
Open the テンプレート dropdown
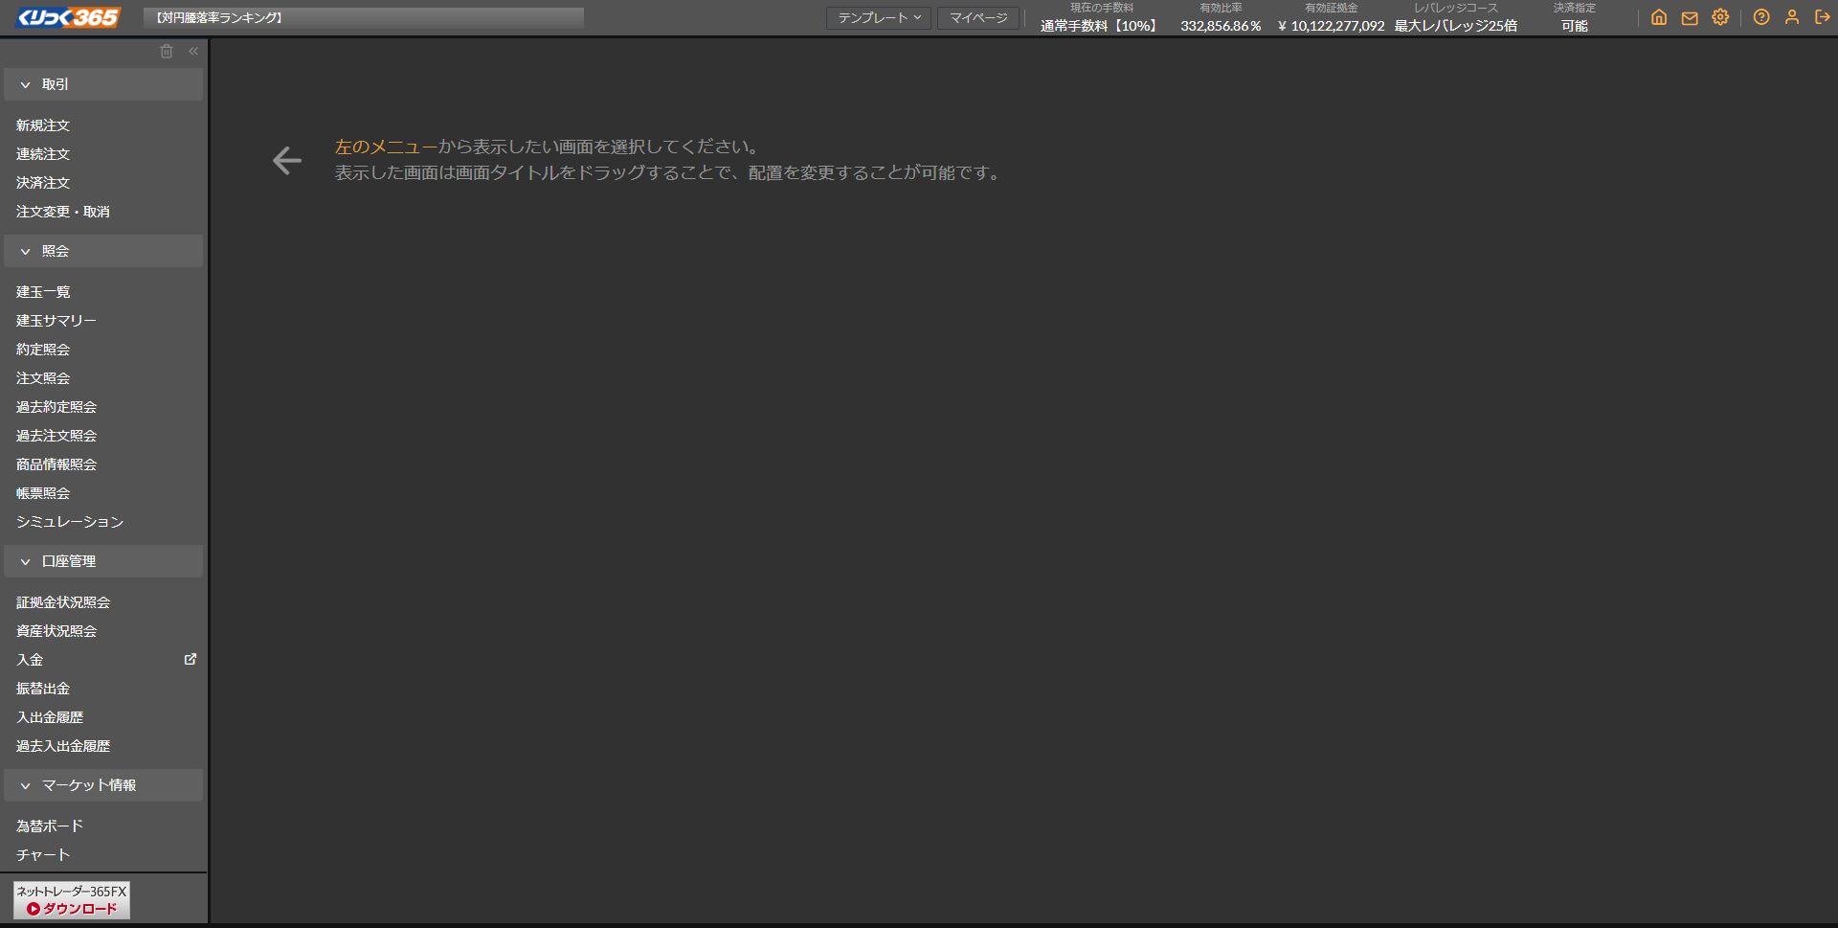pyautogui.click(x=879, y=17)
